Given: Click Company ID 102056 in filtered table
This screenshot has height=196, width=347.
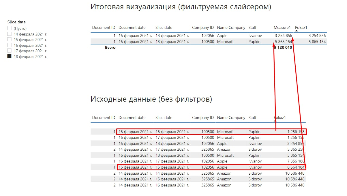Looking at the screenshot, I should (x=208, y=36).
